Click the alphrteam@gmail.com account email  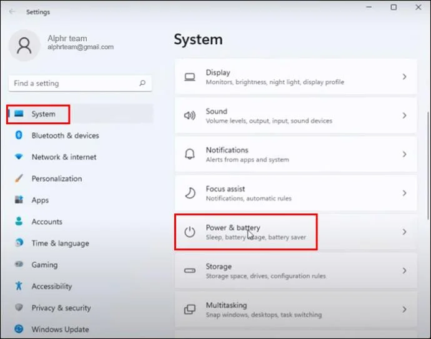[x=81, y=47]
